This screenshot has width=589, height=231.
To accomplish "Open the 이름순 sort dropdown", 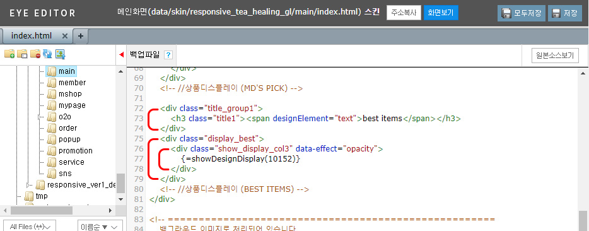I will (x=100, y=227).
